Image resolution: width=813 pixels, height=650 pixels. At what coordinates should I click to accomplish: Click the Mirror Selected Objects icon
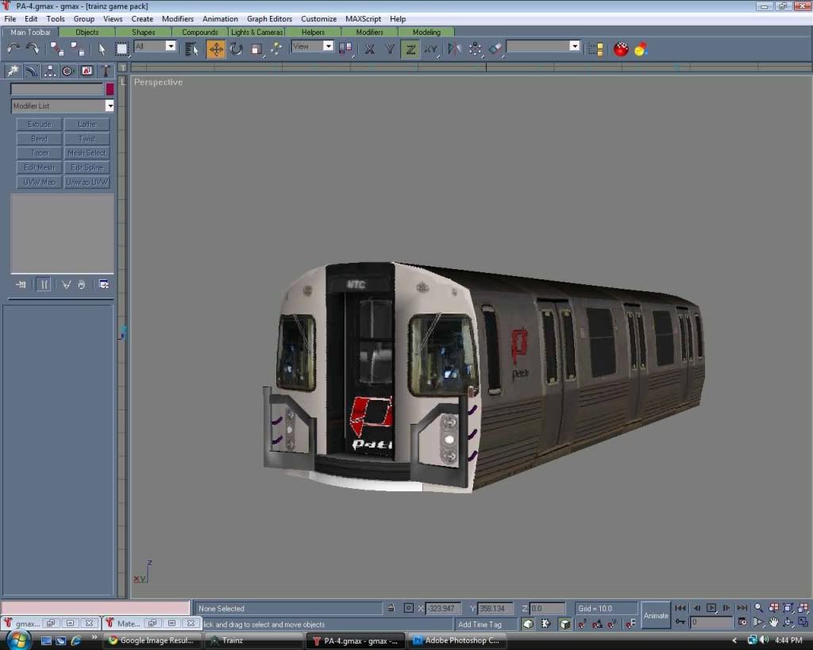(454, 49)
